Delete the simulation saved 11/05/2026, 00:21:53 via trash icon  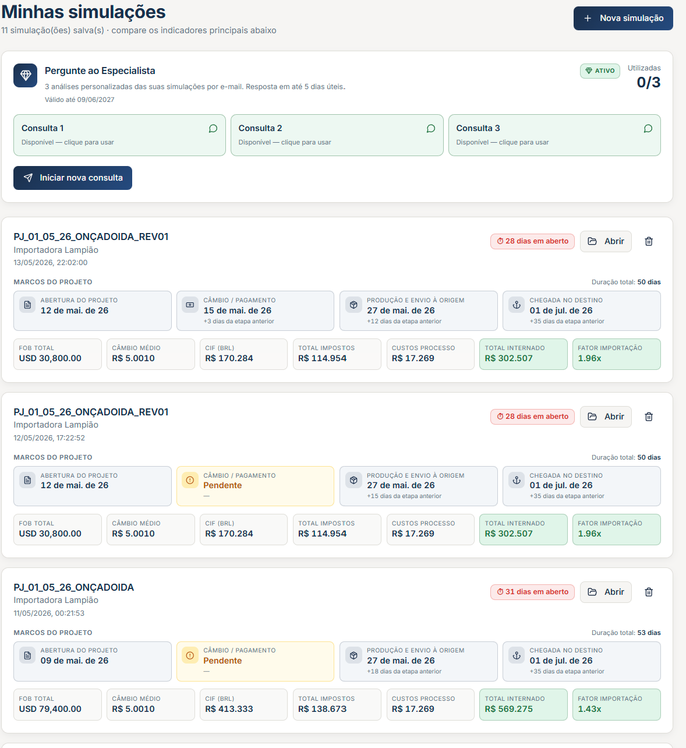click(649, 592)
